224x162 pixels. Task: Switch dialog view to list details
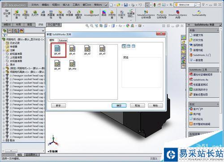pyautogui.click(x=134, y=46)
